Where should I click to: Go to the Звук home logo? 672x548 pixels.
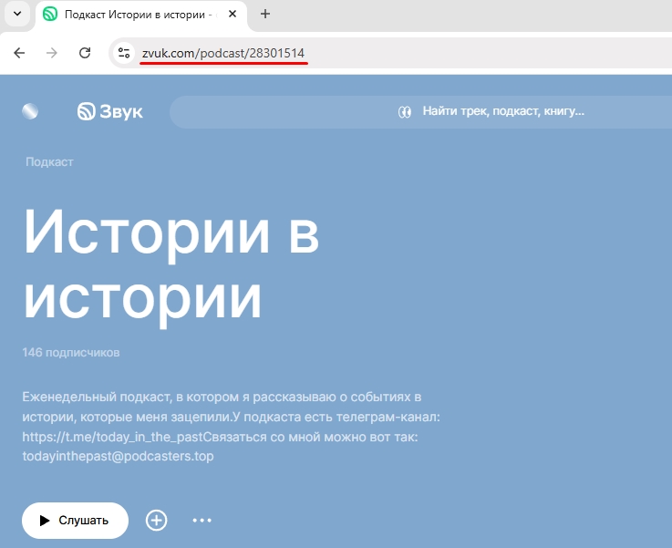coord(110,111)
